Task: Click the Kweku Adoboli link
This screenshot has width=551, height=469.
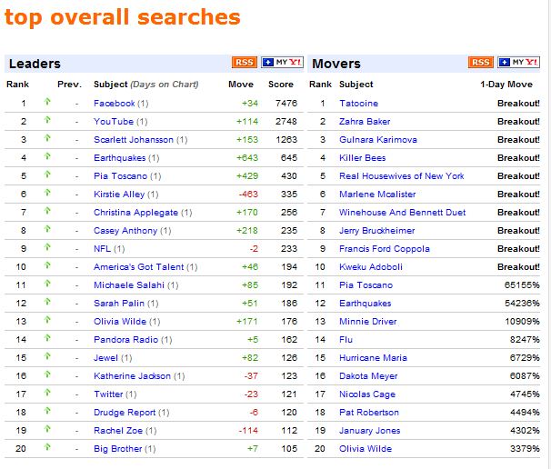Action: [x=371, y=267]
